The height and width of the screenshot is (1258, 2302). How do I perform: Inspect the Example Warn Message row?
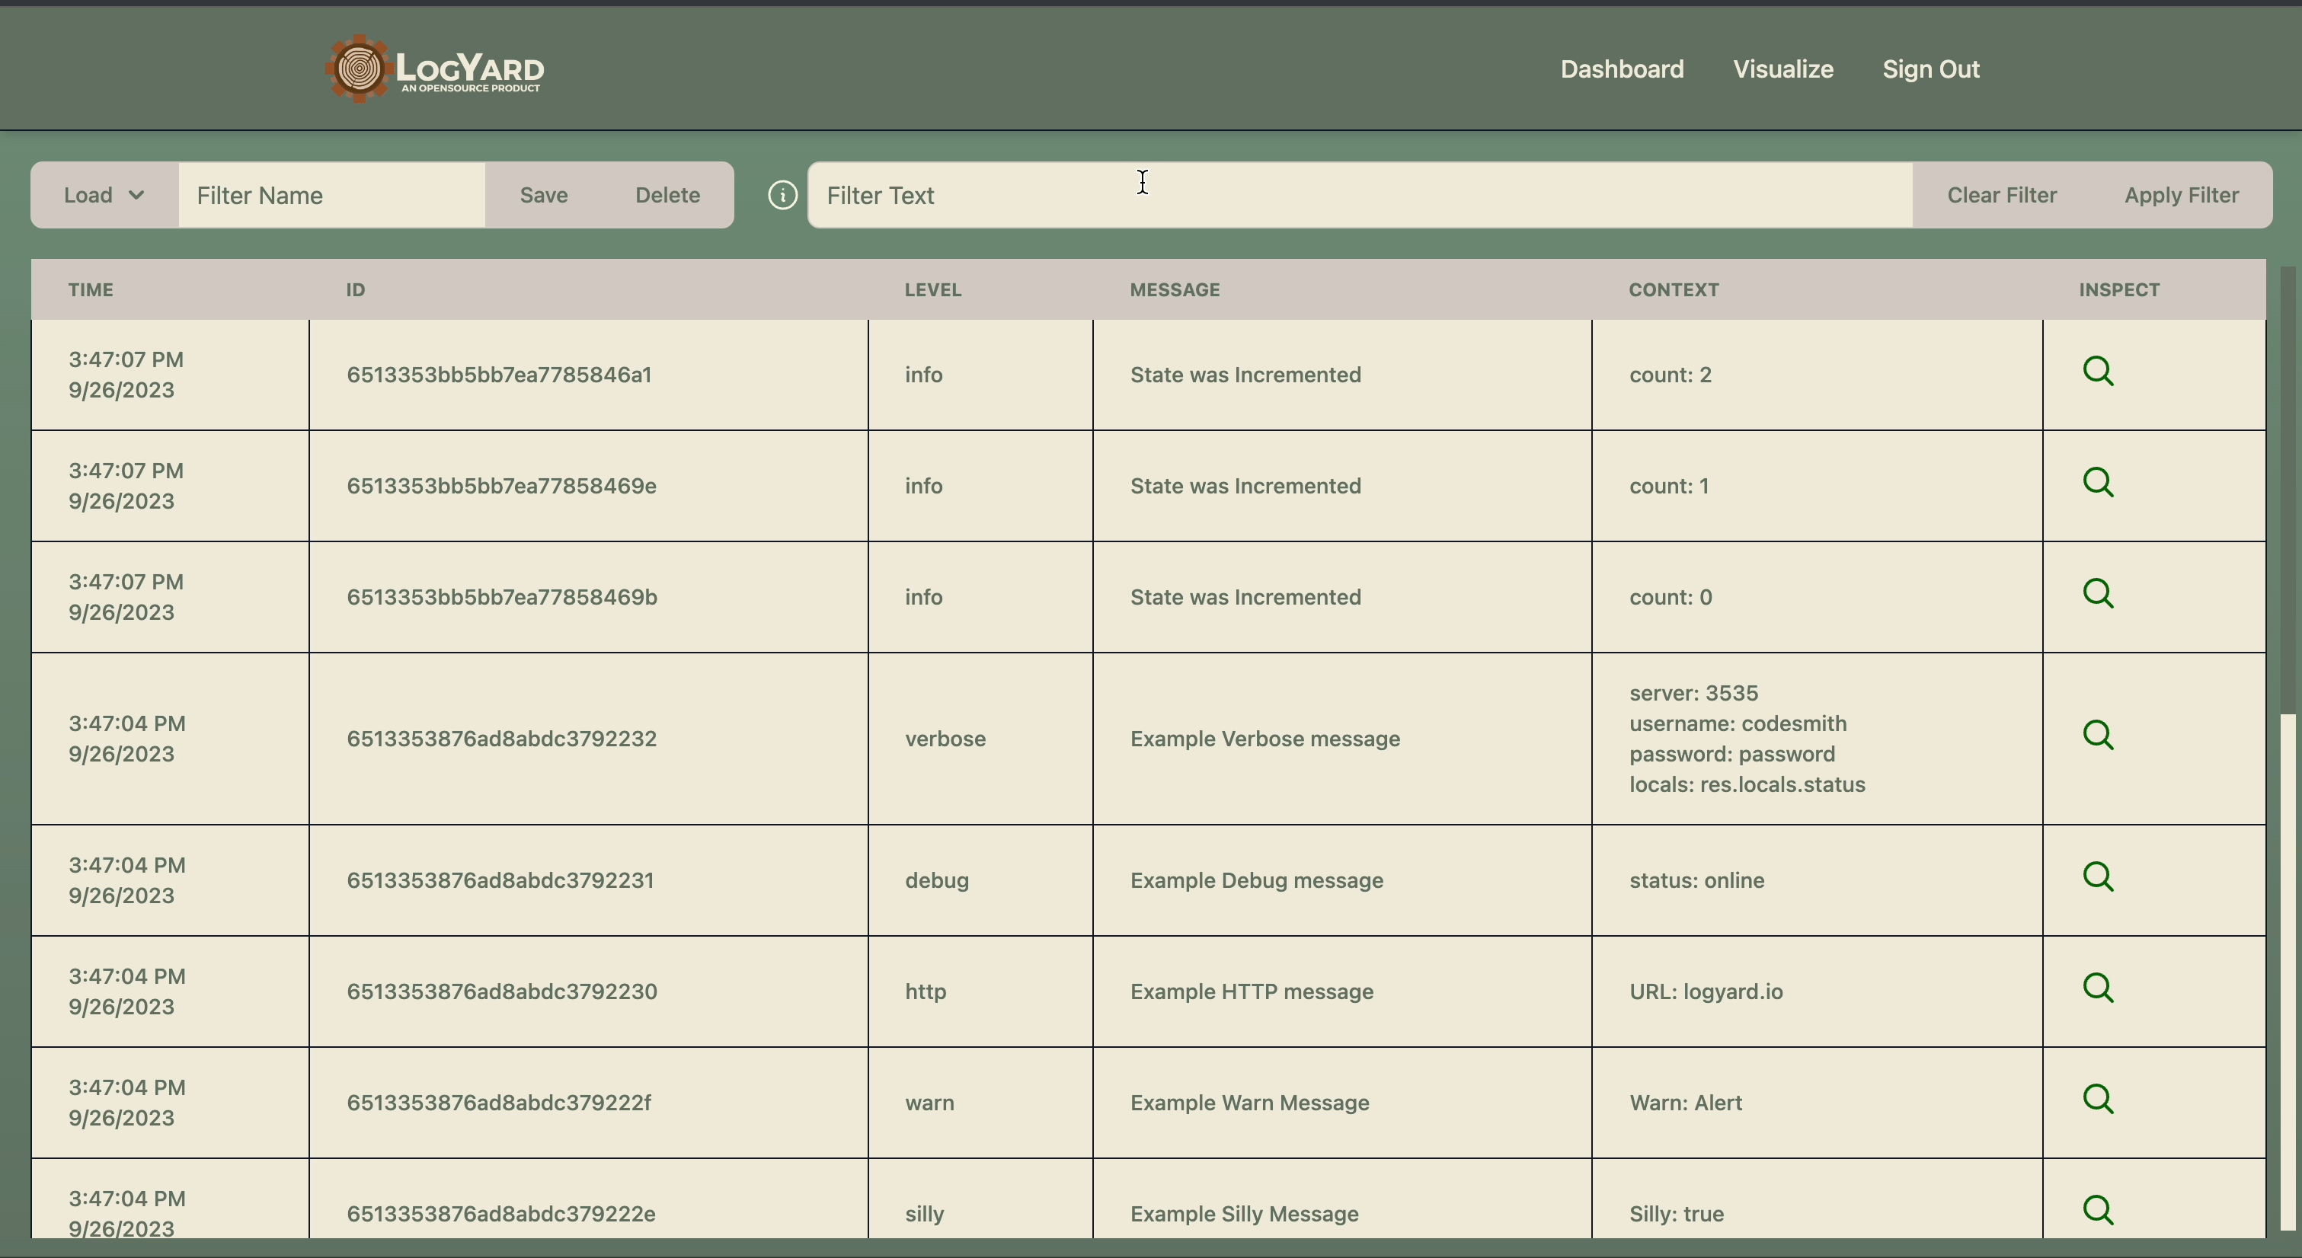click(x=2097, y=1099)
